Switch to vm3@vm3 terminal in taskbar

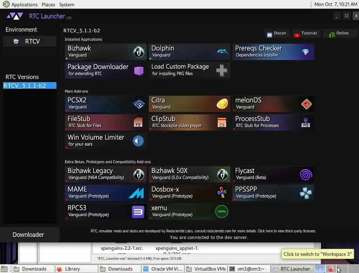point(249,269)
